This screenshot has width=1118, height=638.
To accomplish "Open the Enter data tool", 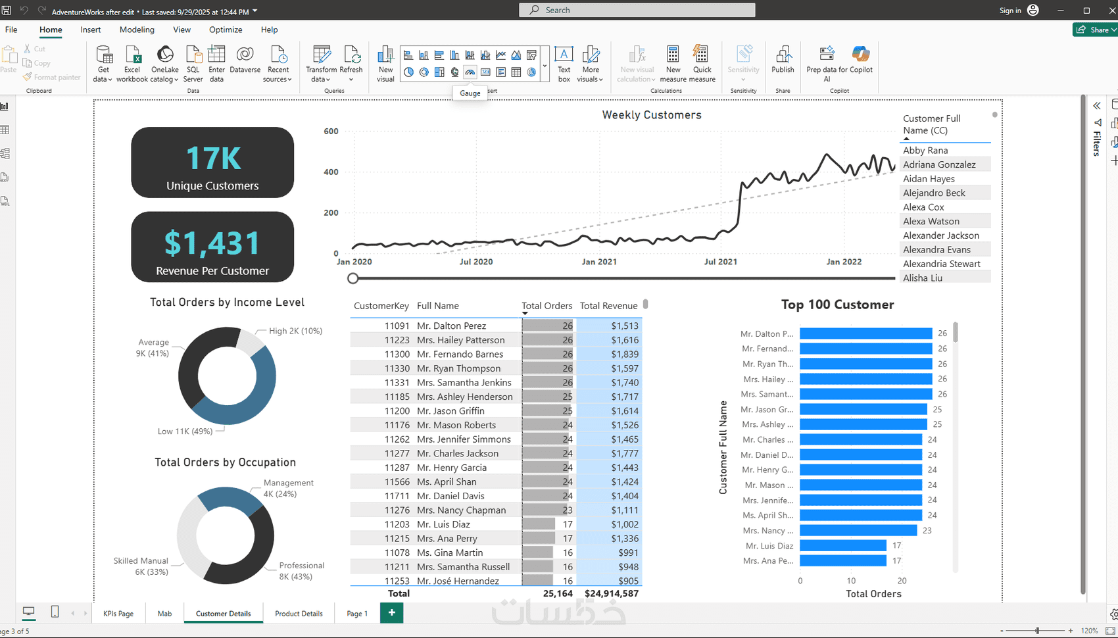I will pyautogui.click(x=216, y=64).
